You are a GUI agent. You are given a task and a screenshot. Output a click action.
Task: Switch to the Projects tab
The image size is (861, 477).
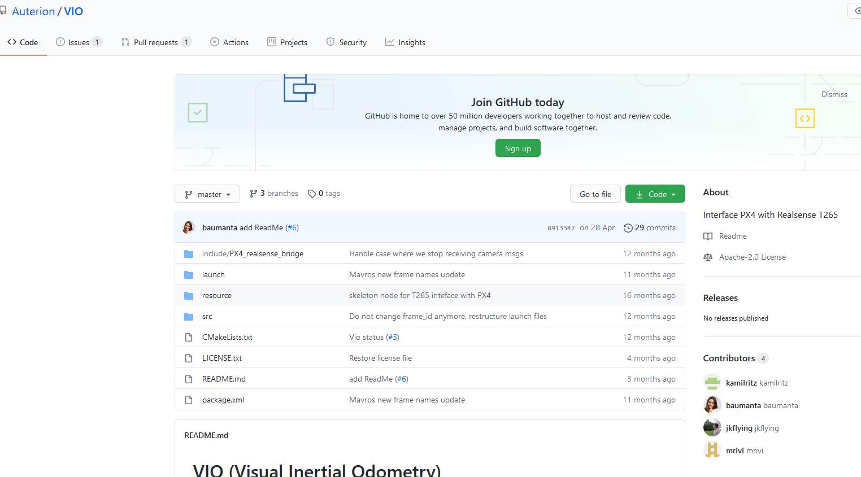click(288, 42)
